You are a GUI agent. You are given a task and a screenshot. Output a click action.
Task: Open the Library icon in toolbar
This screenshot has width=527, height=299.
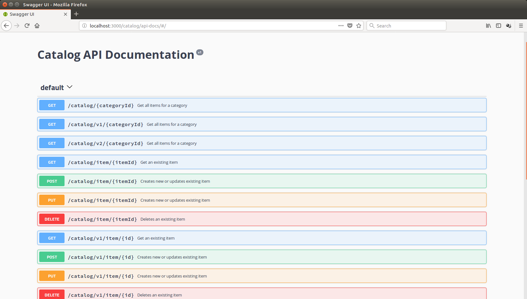tap(488, 26)
